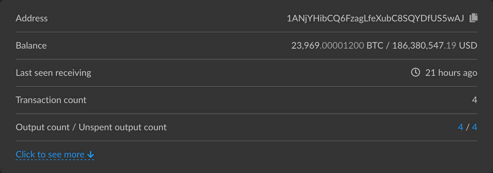The width and height of the screenshot is (493, 173).
Task: Click the USD currency unit text
Action: [x=468, y=45]
